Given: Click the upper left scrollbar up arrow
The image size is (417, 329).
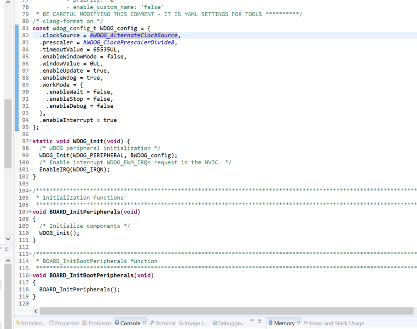Looking at the screenshot, I should click(x=8, y=2).
